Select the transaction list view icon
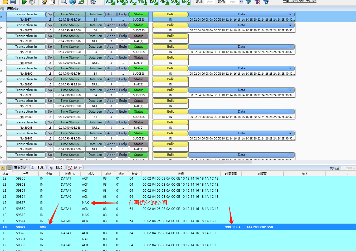356x251 pixels. click(x=9, y=168)
